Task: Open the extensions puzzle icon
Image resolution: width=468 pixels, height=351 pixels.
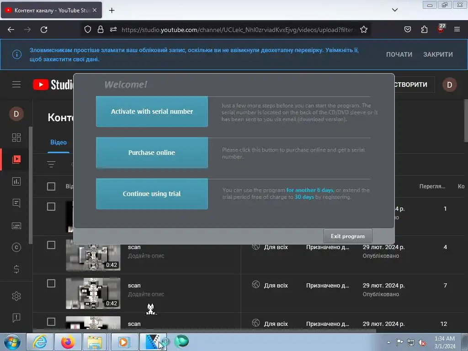Action: 424,29
